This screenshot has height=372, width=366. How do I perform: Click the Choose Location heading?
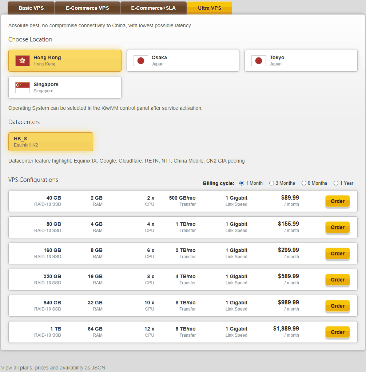click(x=30, y=39)
